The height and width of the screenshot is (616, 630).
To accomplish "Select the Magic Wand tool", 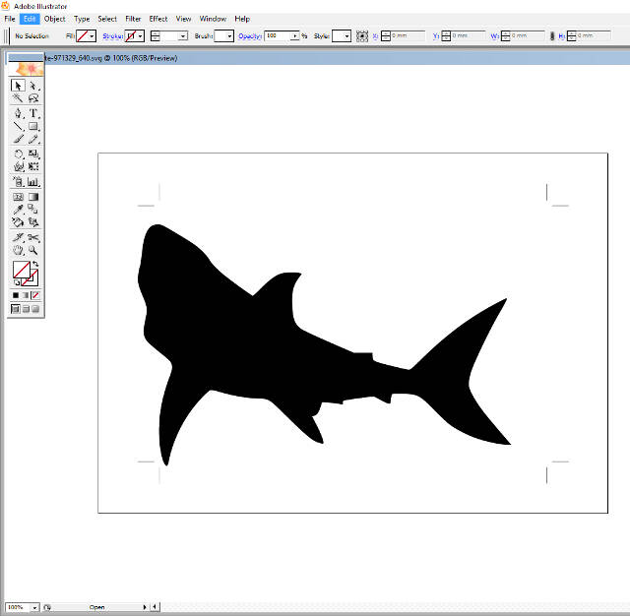I will (x=18, y=98).
